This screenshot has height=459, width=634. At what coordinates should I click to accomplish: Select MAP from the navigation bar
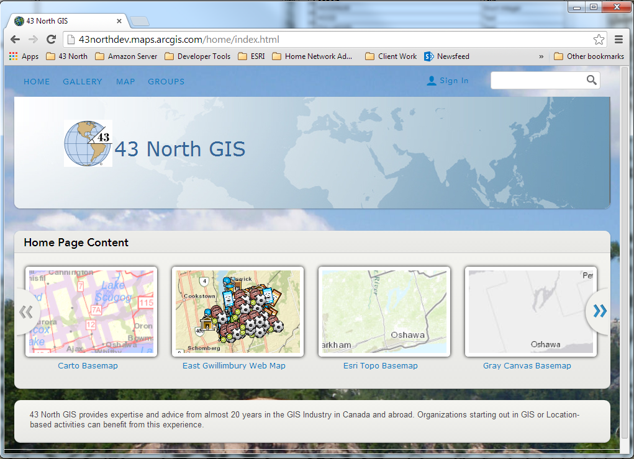click(x=125, y=81)
